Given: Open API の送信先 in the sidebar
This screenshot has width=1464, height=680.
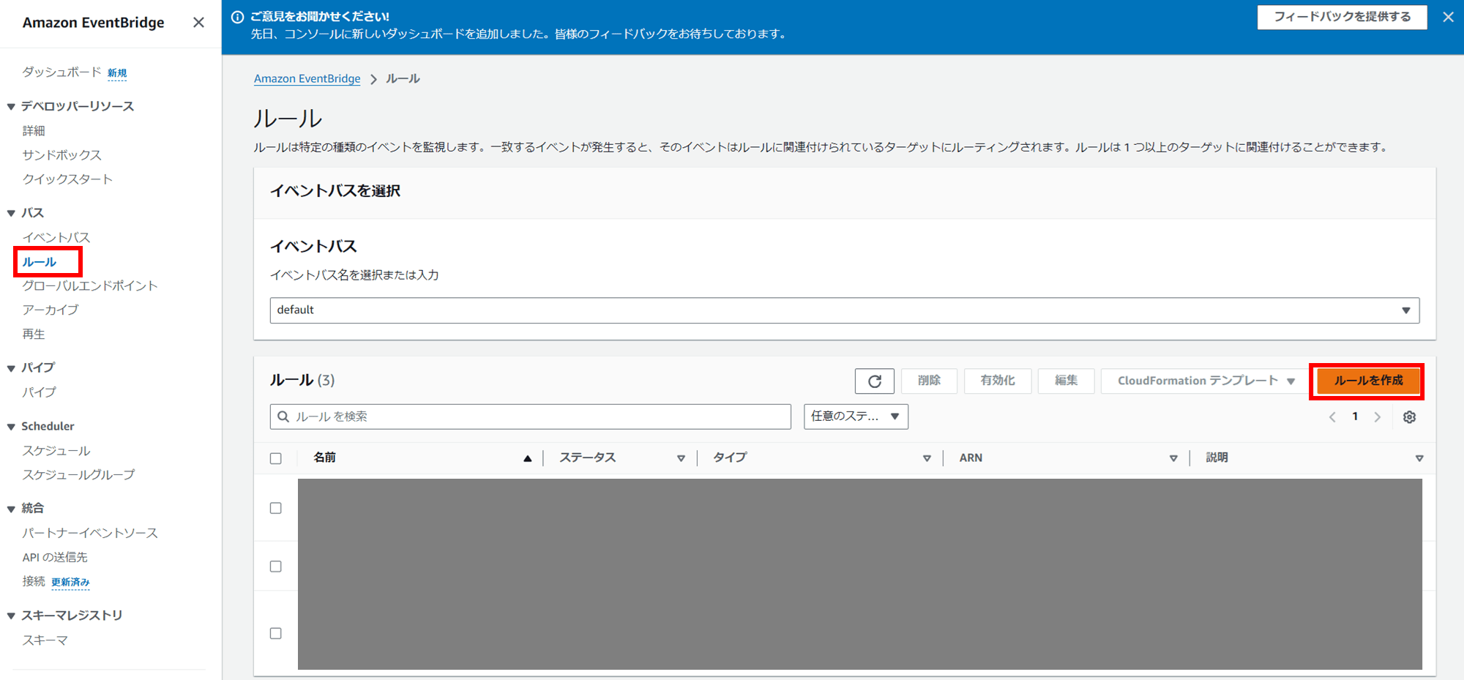Looking at the screenshot, I should click(x=55, y=557).
